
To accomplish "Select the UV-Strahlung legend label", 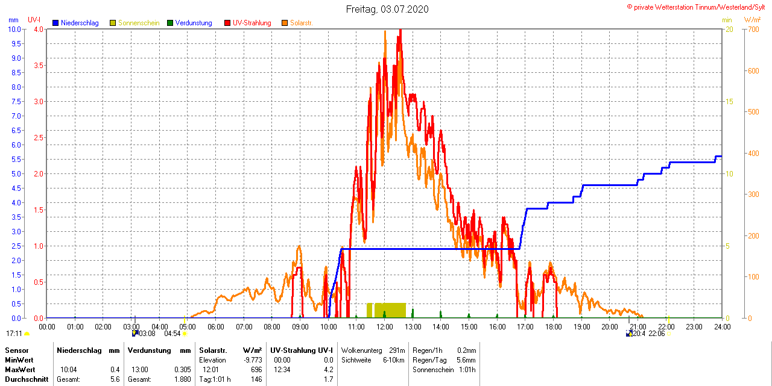I will tap(253, 23).
